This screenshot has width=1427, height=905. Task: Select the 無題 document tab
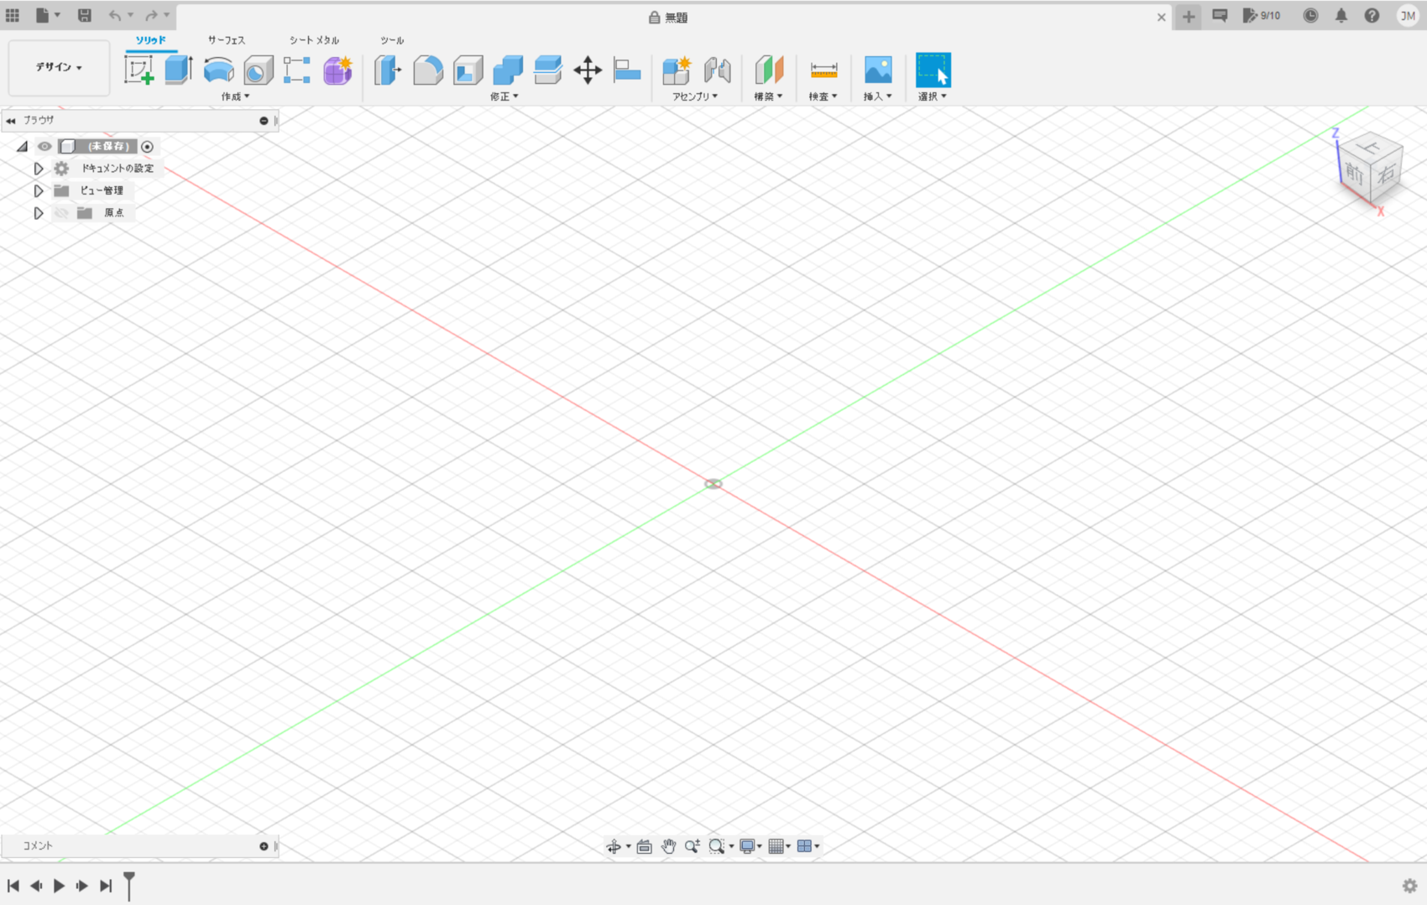pos(669,17)
